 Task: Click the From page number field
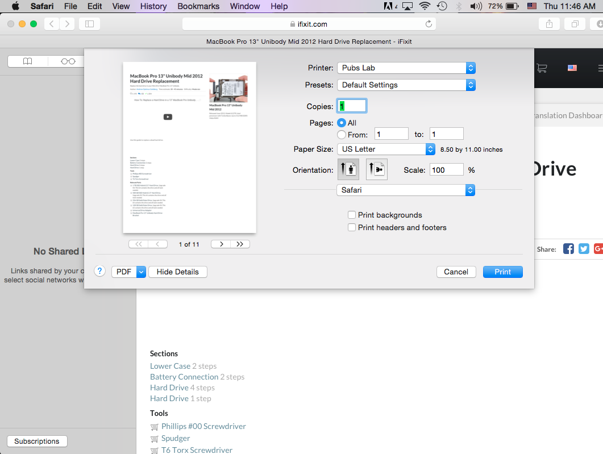[392, 134]
